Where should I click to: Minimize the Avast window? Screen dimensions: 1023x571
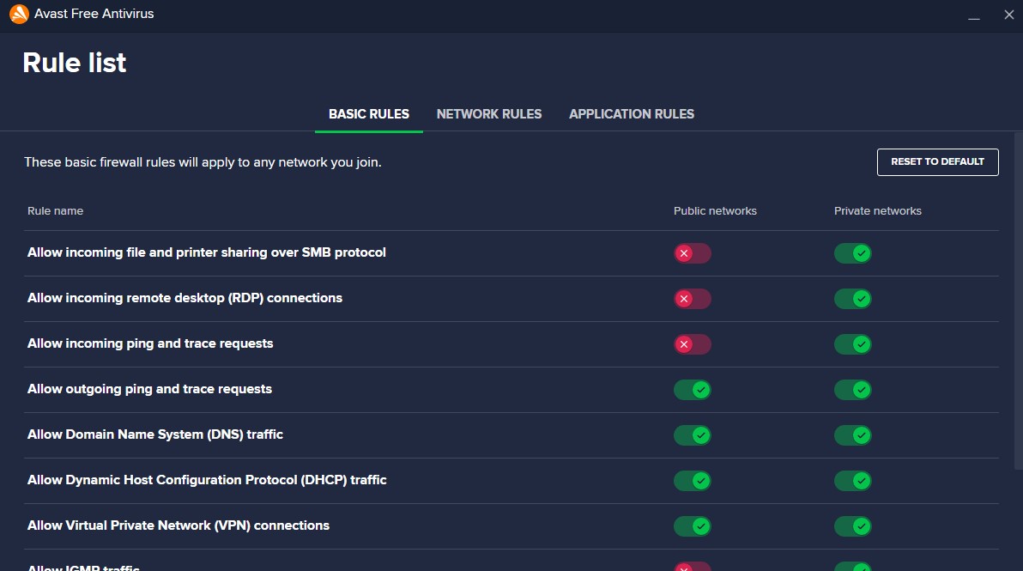click(973, 15)
